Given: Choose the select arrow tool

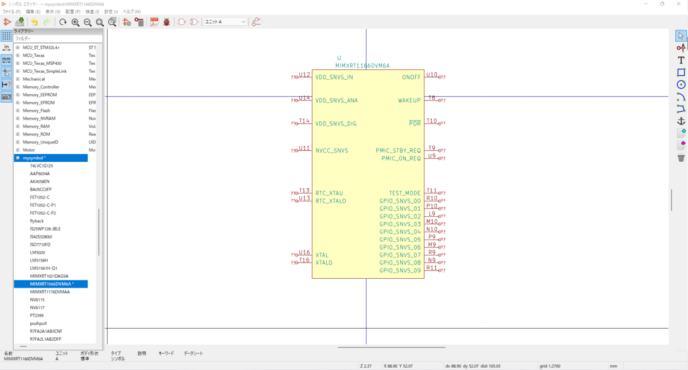Looking at the screenshot, I should 681,36.
